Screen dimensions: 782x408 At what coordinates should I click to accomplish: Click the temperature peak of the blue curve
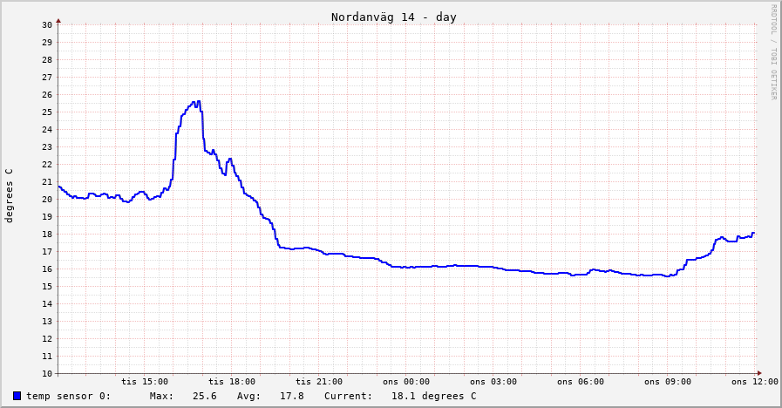coord(199,102)
